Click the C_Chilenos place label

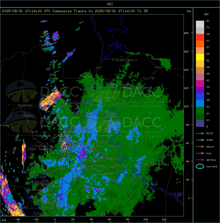[x=25, y=115]
